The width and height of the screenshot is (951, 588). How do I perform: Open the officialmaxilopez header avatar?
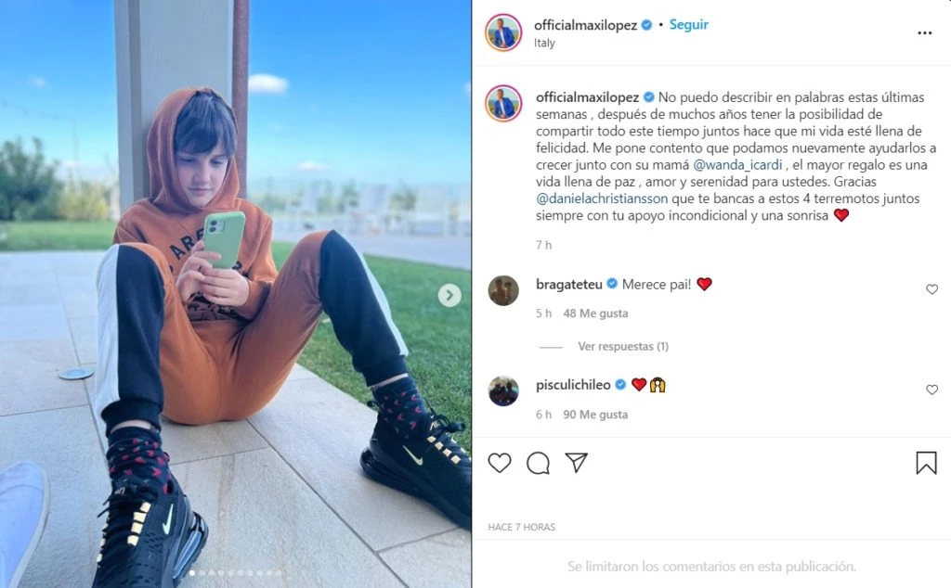tap(503, 32)
